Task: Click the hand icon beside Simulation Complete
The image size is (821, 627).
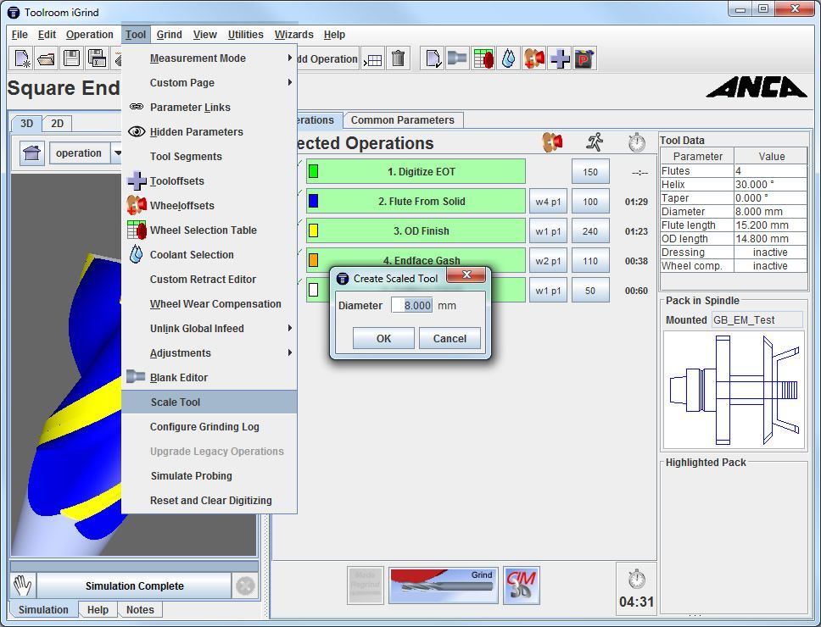Action: (x=23, y=585)
